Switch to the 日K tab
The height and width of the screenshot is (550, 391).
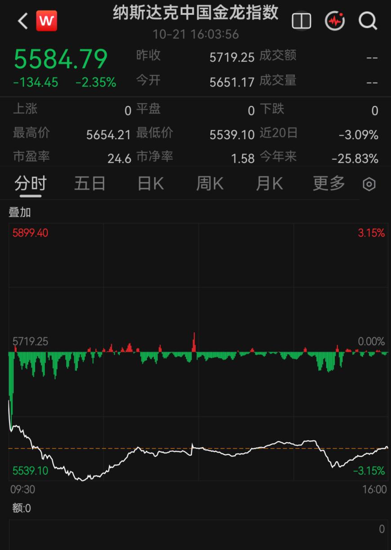(x=151, y=184)
